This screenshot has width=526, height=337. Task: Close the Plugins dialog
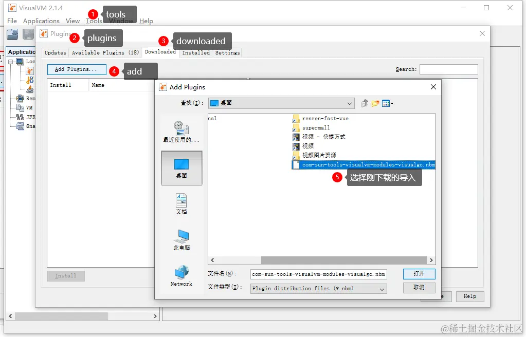point(482,33)
